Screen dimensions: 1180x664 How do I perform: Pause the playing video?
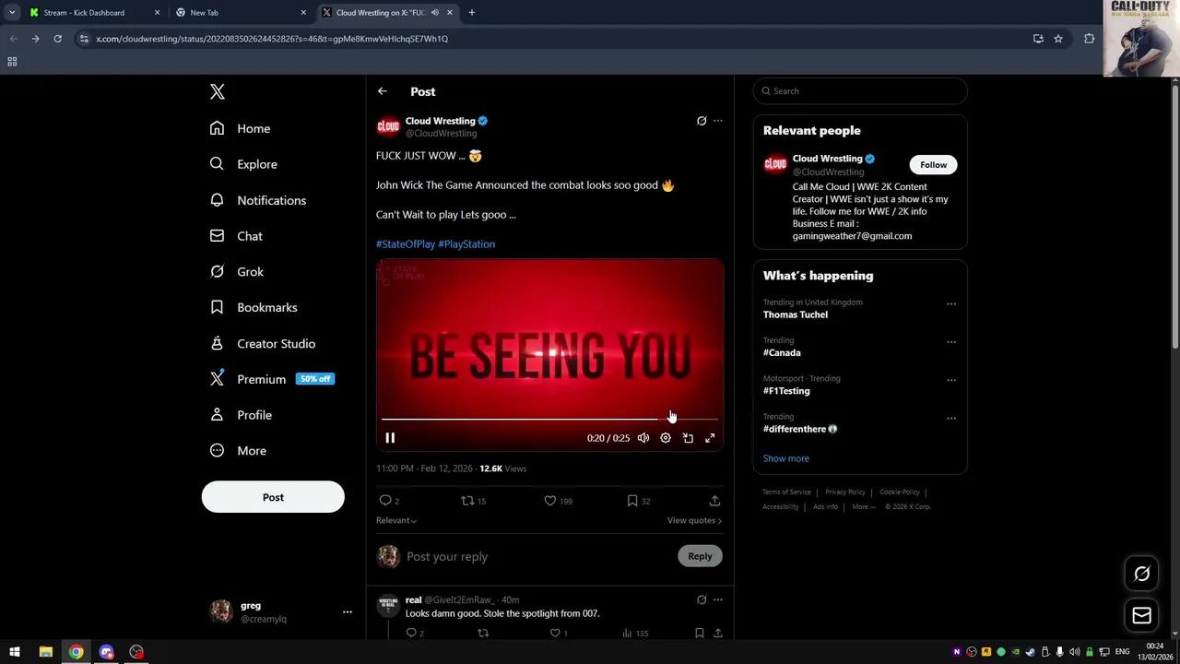pyautogui.click(x=390, y=438)
